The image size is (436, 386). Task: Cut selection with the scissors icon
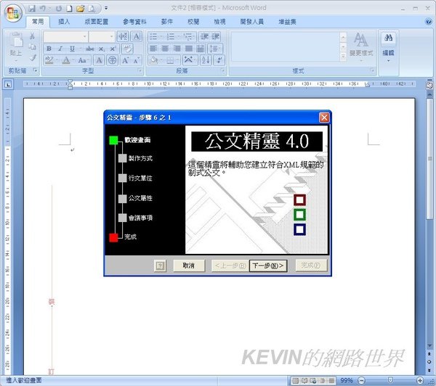pos(33,36)
